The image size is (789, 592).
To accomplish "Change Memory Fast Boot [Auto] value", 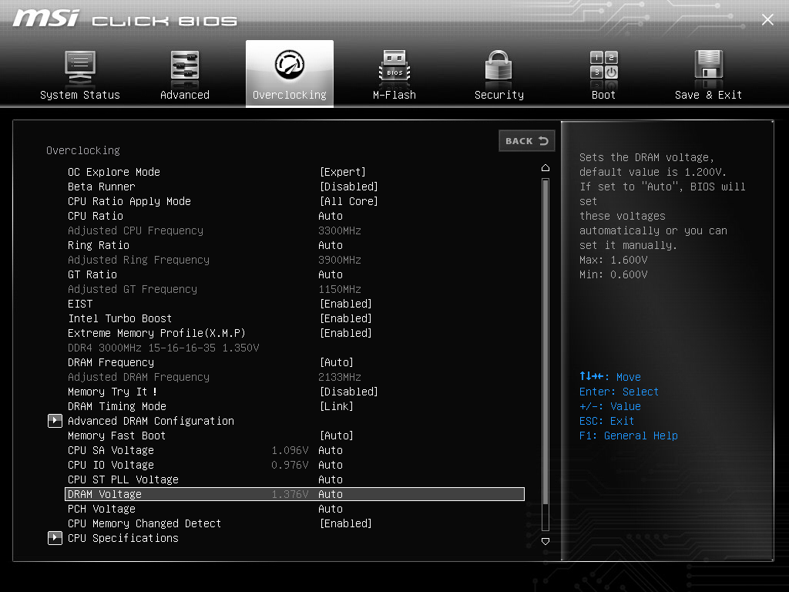I will click(337, 436).
